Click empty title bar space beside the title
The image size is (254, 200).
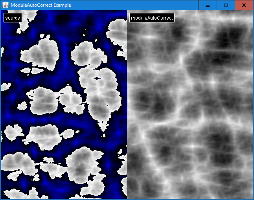pos(134,5)
